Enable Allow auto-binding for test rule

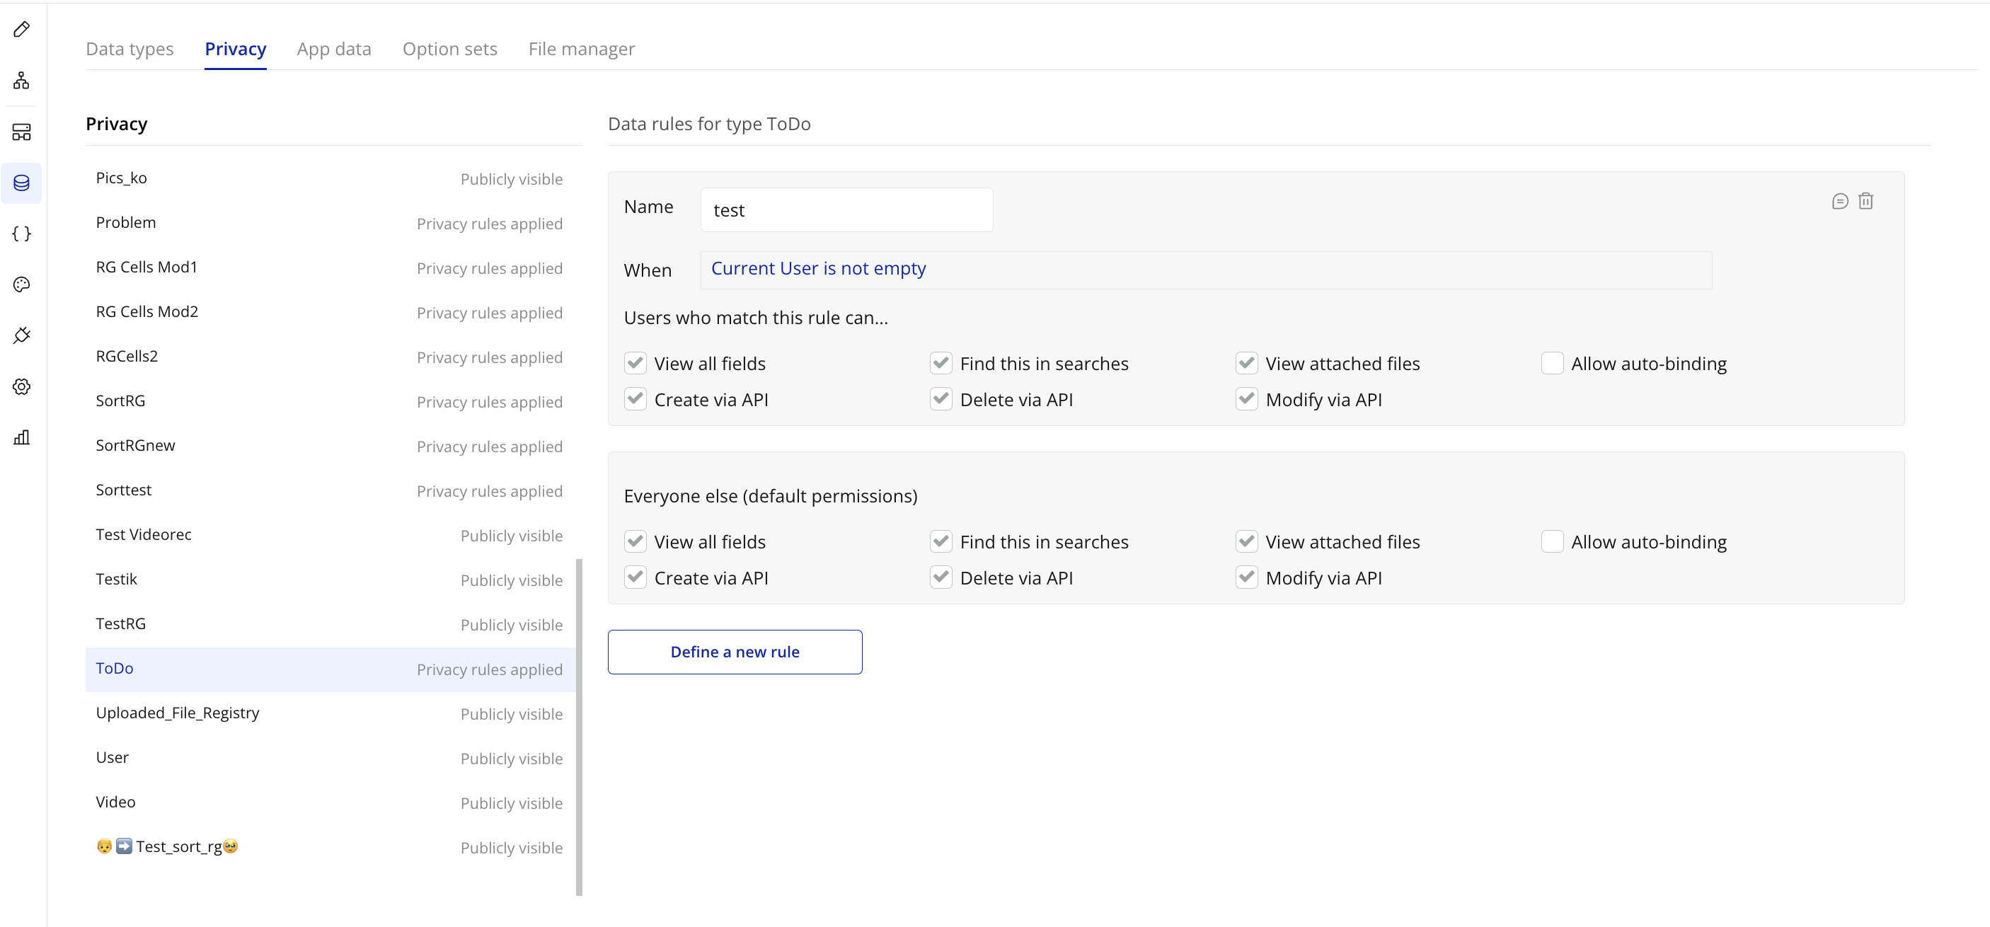click(x=1552, y=363)
